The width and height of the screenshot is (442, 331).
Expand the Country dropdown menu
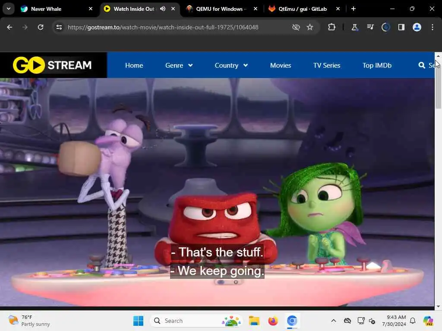click(x=231, y=66)
